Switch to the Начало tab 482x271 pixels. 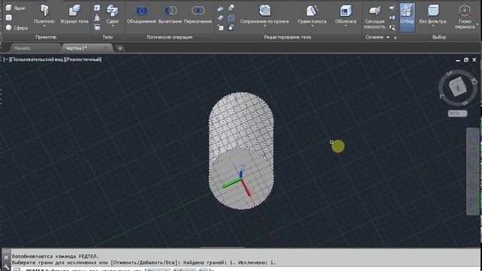click(22, 48)
